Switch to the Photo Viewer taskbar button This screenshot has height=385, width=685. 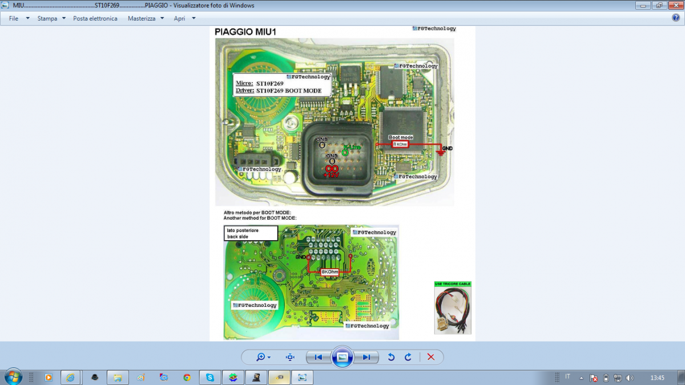pyautogui.click(x=302, y=377)
